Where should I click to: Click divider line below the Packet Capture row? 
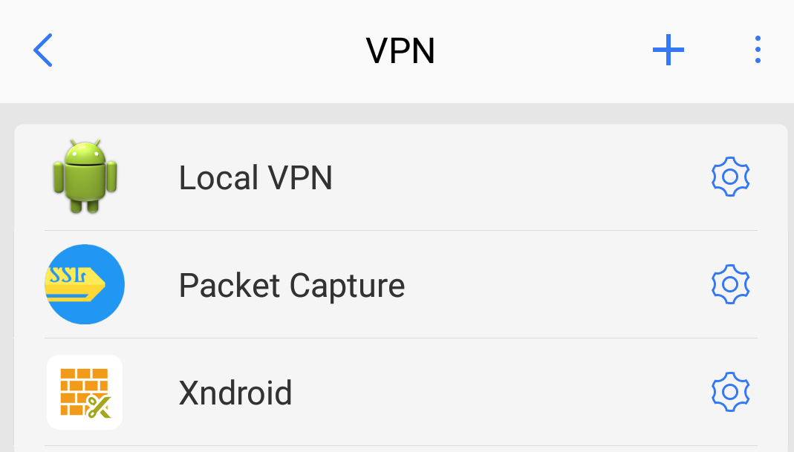coord(401,338)
